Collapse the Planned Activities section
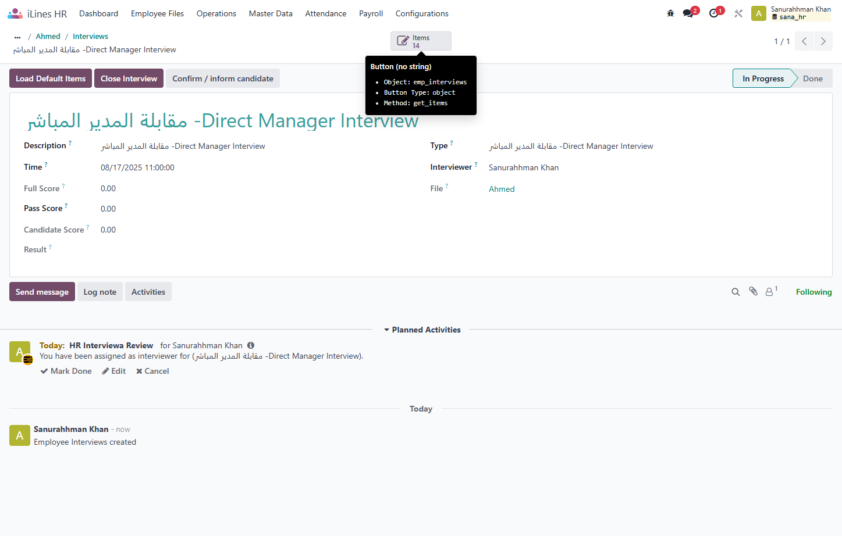The image size is (842, 536). click(422, 330)
